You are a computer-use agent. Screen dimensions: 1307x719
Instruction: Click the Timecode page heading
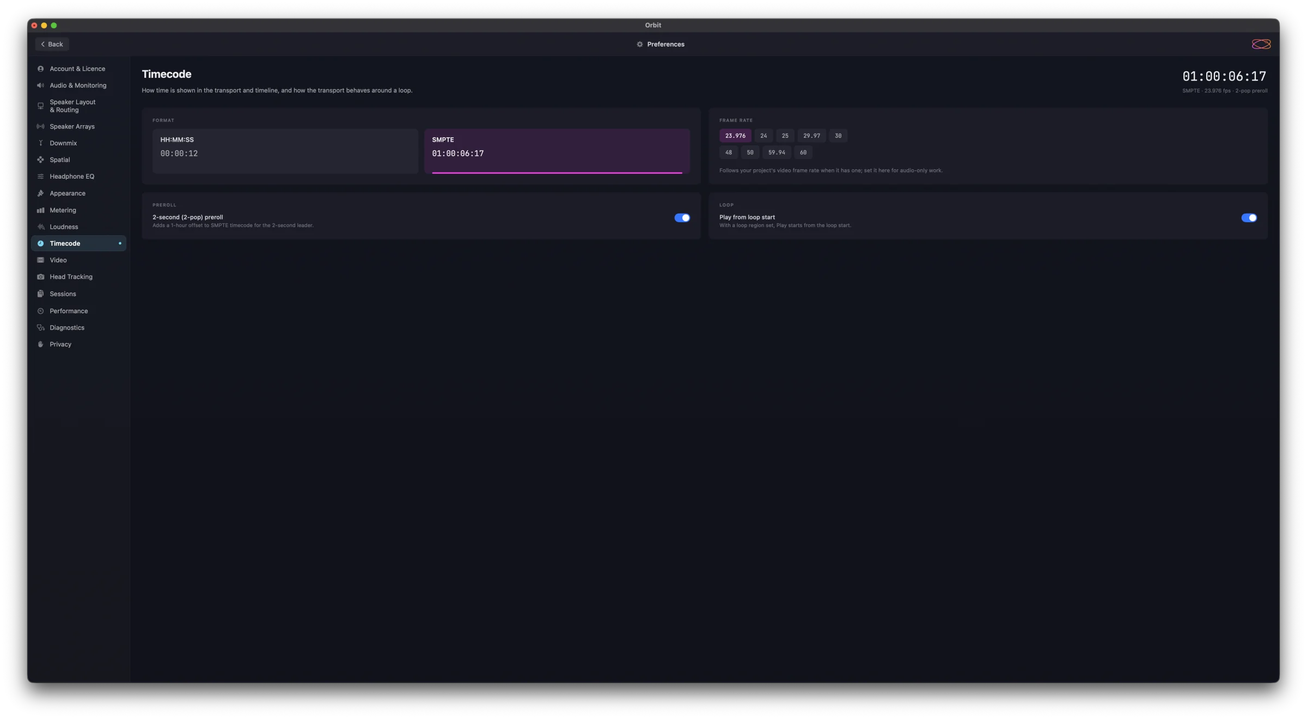167,74
